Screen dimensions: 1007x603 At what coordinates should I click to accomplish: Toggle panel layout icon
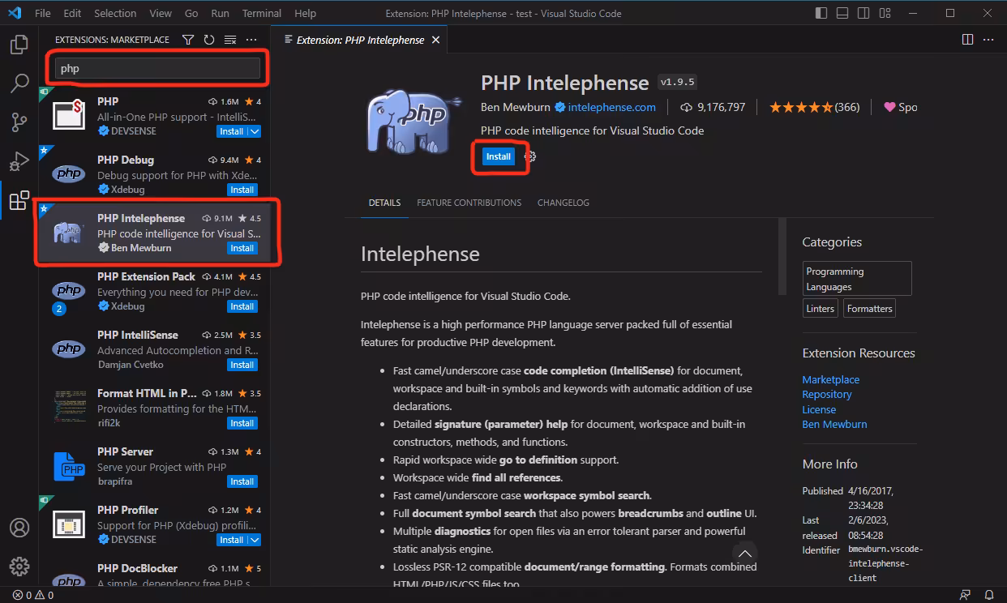[842, 13]
